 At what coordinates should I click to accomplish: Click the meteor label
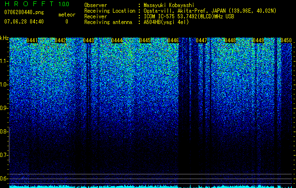click(67, 15)
